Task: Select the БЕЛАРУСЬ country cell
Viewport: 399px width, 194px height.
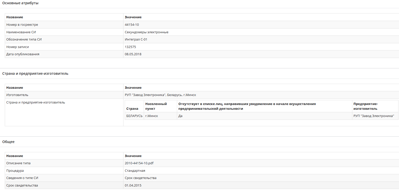Action: tap(134, 116)
